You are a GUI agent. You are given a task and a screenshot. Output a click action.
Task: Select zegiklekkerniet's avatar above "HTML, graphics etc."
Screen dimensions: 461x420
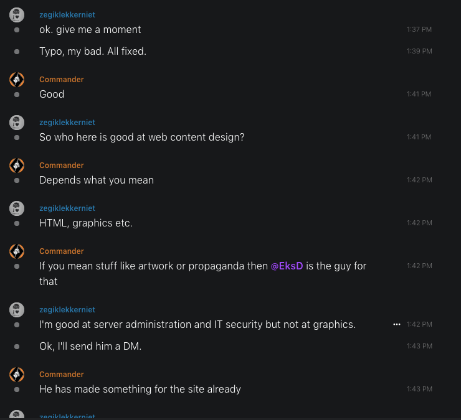[17, 208]
